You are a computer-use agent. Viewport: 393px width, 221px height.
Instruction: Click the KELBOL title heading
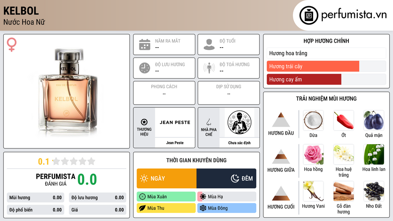click(21, 11)
